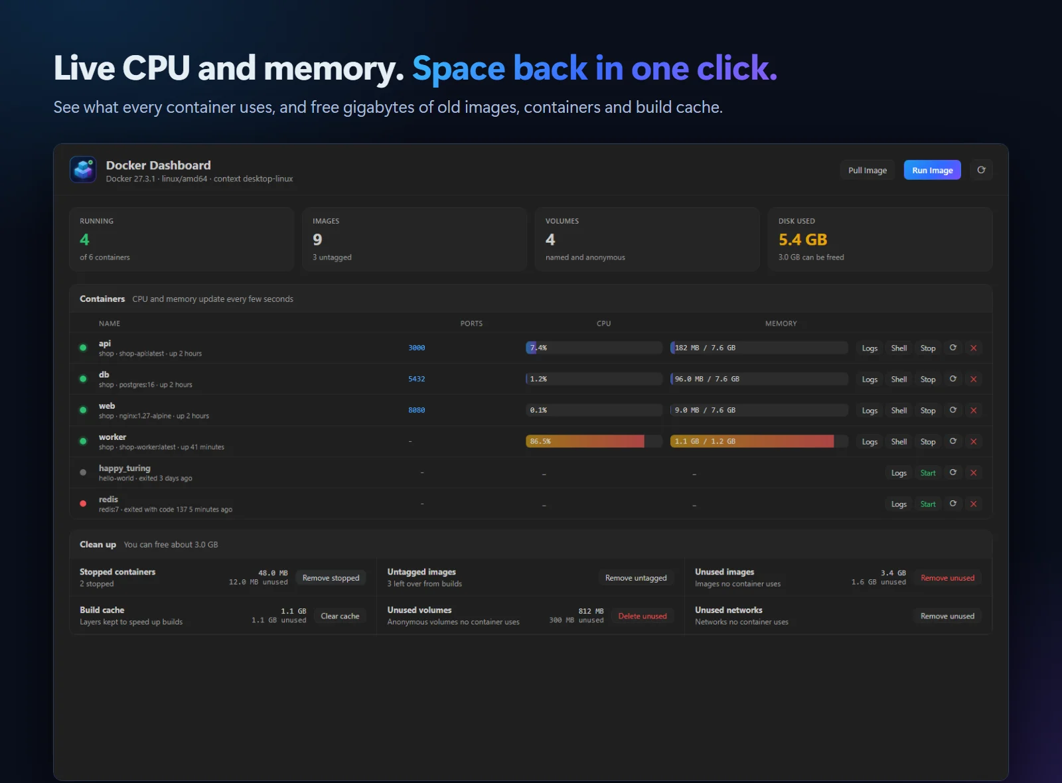
Task: Remove happy_turing container with red X
Action: click(x=974, y=472)
